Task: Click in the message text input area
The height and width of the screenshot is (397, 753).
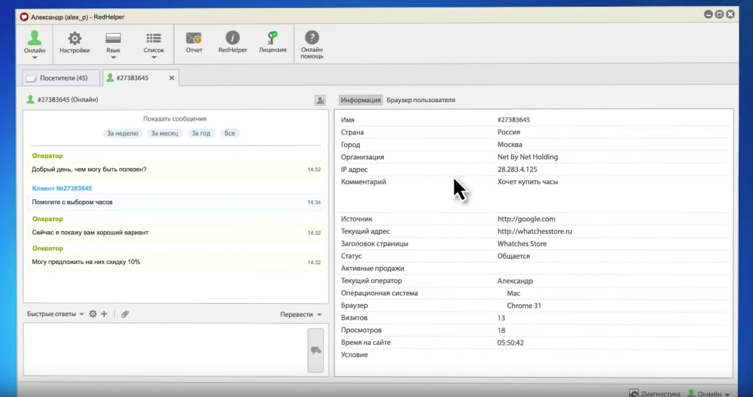Action: [x=165, y=349]
